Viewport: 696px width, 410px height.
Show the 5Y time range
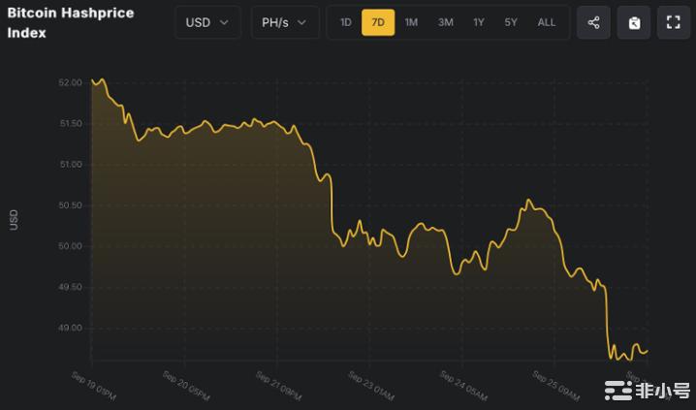click(x=511, y=22)
